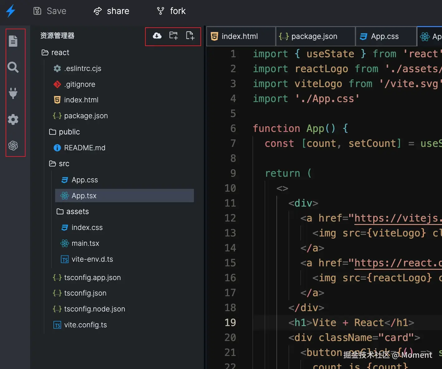Click the HTML5 icon in index.html tab
Image resolution: width=442 pixels, height=369 pixels.
tap(214, 36)
